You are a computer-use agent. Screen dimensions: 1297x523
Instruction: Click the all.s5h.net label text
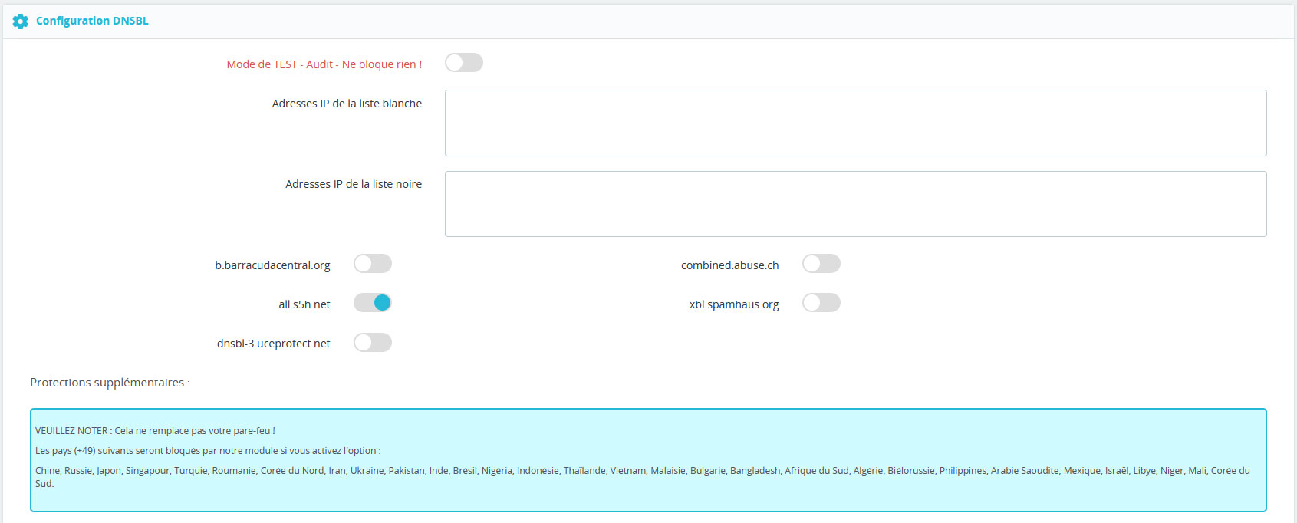click(304, 304)
